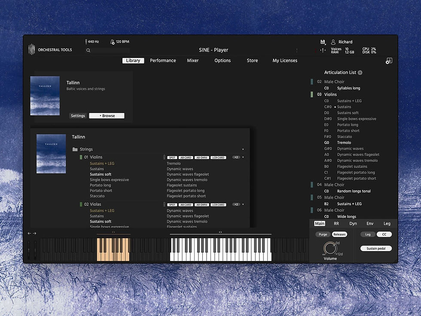Click the Strings folder icon
This screenshot has width=421, height=316.
point(75,149)
